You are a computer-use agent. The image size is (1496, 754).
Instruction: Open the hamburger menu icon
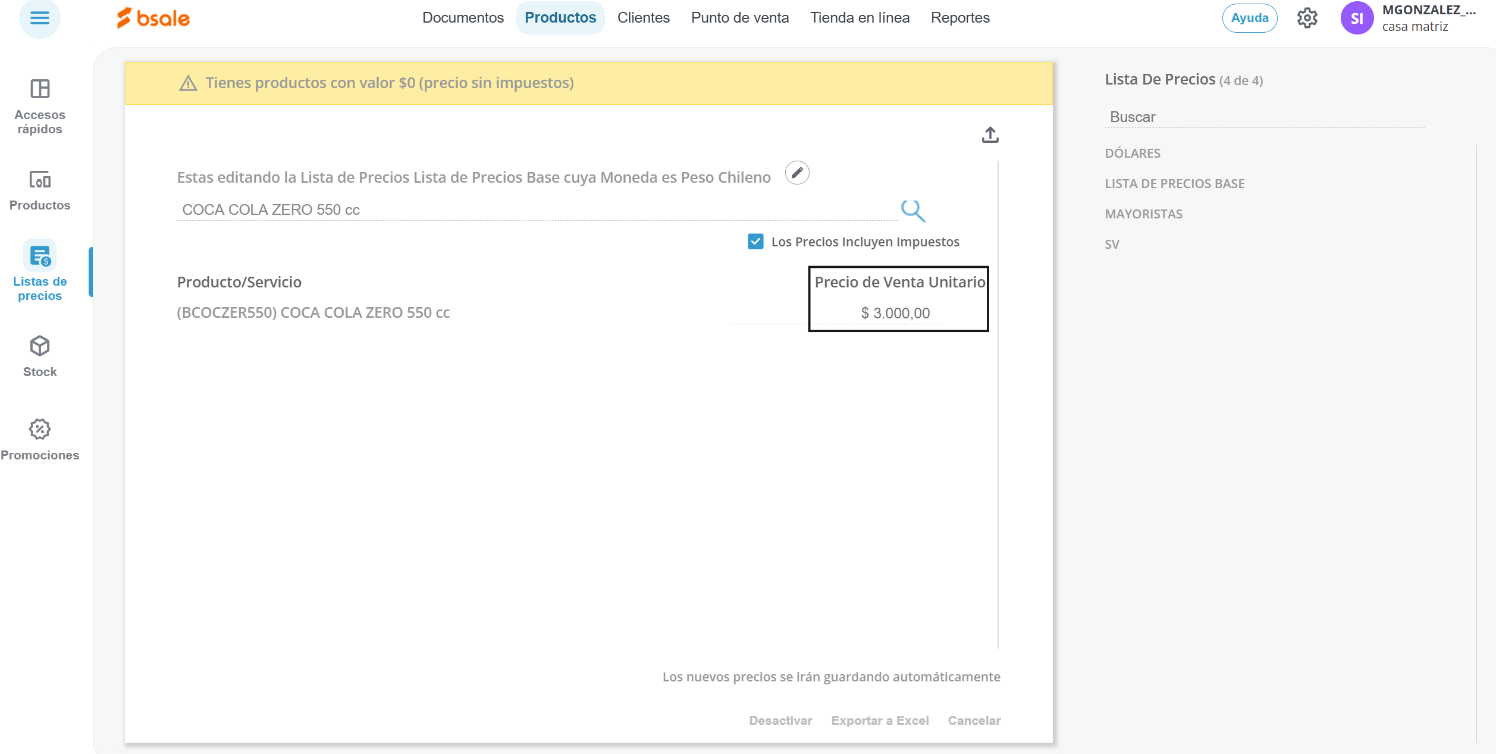click(x=39, y=18)
